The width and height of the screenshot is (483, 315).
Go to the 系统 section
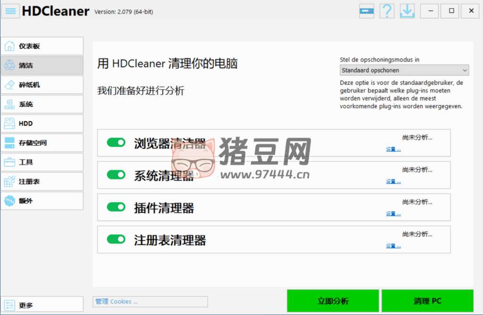click(42, 104)
